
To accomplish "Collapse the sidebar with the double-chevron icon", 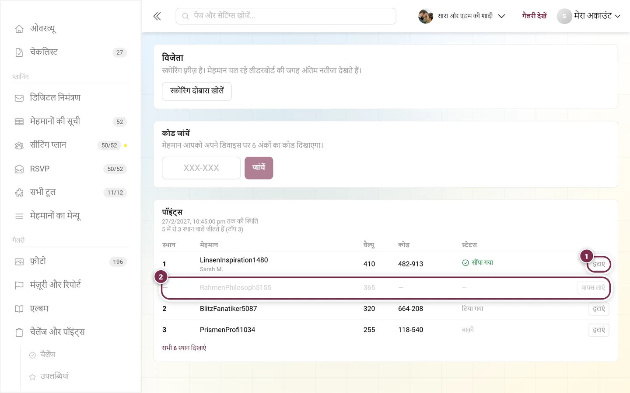I will click(x=157, y=17).
